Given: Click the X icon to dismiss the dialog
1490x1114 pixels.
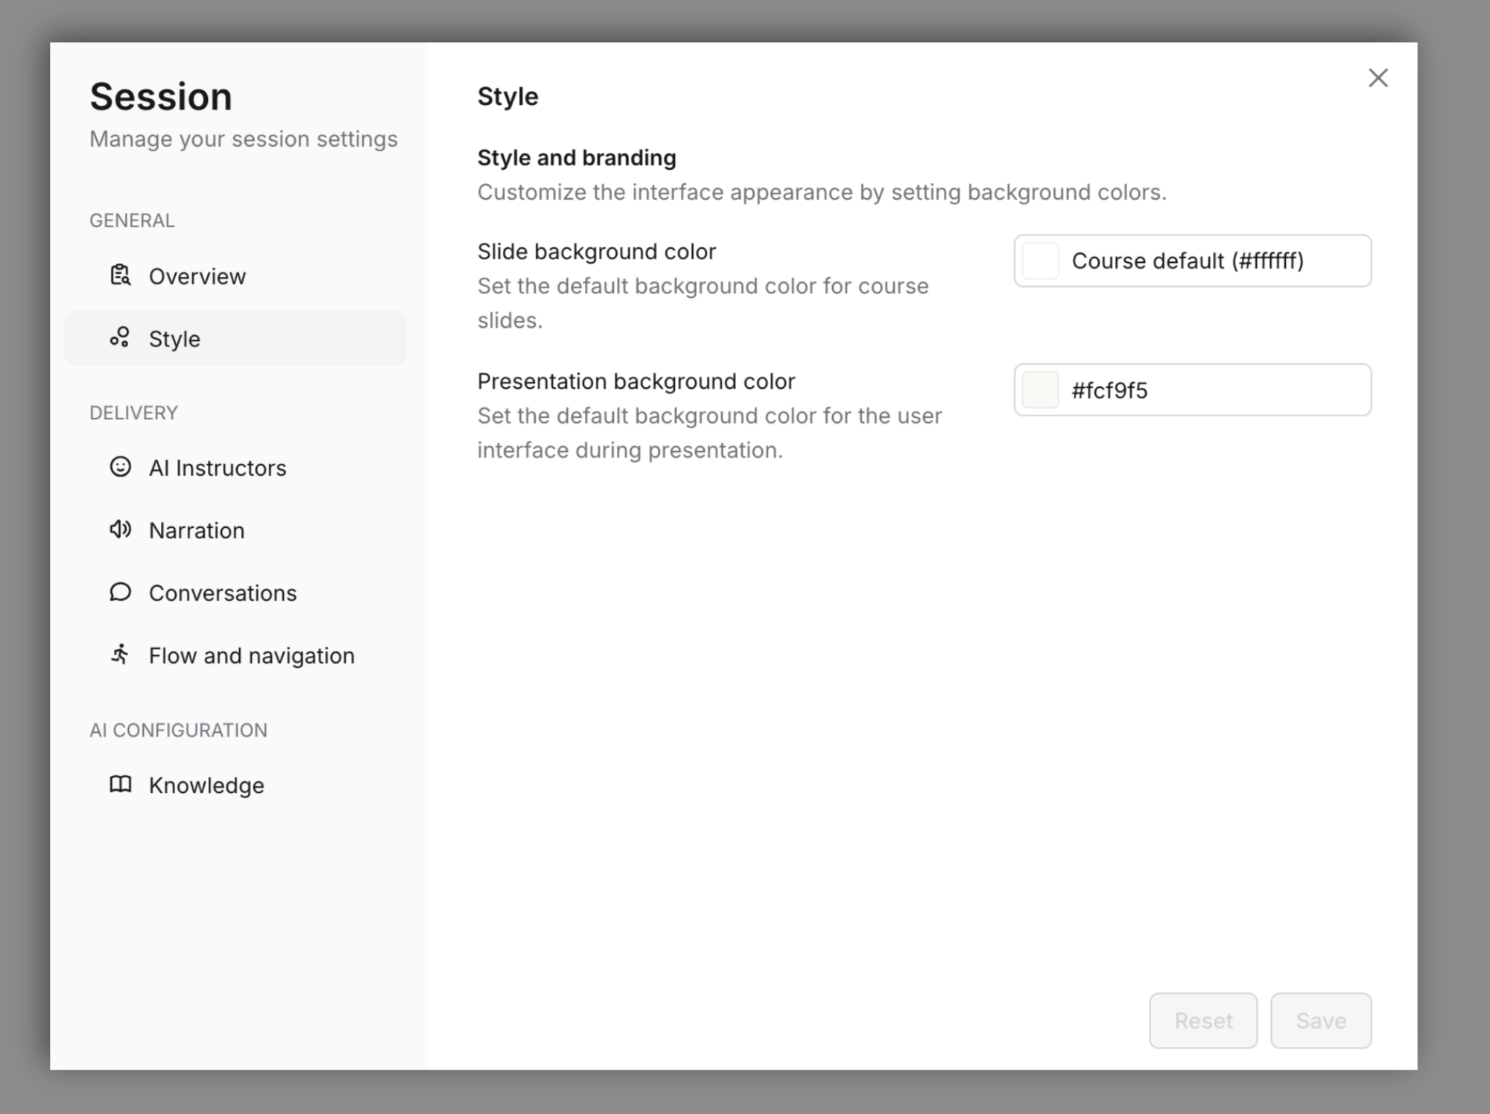Looking at the screenshot, I should pyautogui.click(x=1378, y=79).
